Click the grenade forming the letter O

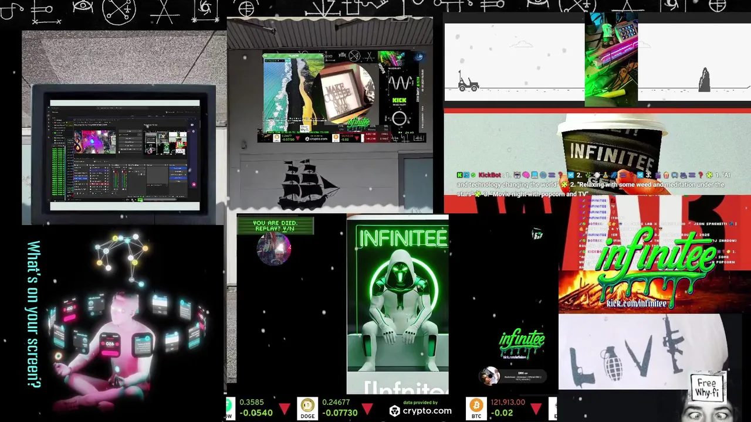click(x=611, y=363)
